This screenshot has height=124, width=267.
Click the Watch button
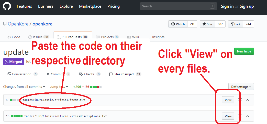pyautogui.click(x=178, y=24)
